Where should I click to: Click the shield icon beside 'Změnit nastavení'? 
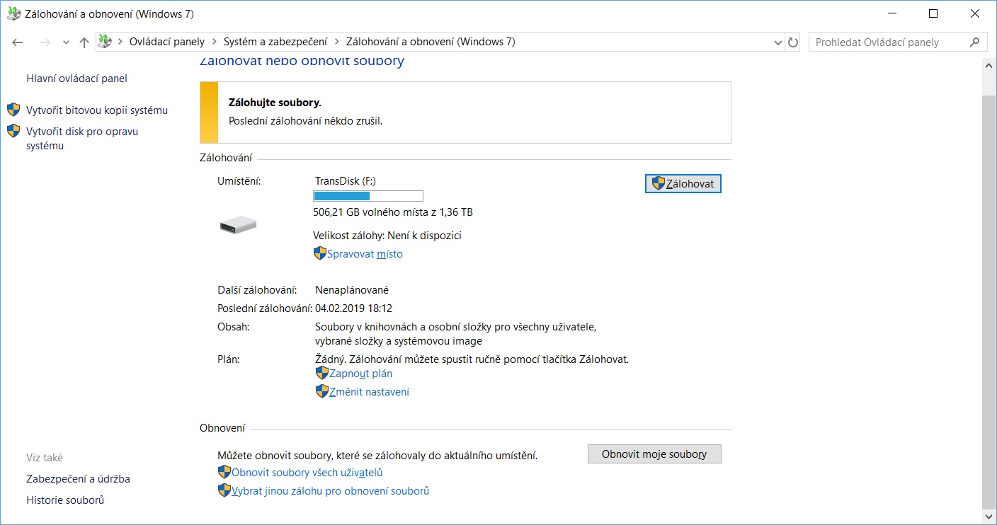pyautogui.click(x=322, y=391)
